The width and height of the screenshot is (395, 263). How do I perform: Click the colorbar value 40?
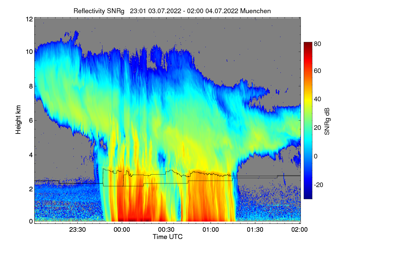point(317,99)
